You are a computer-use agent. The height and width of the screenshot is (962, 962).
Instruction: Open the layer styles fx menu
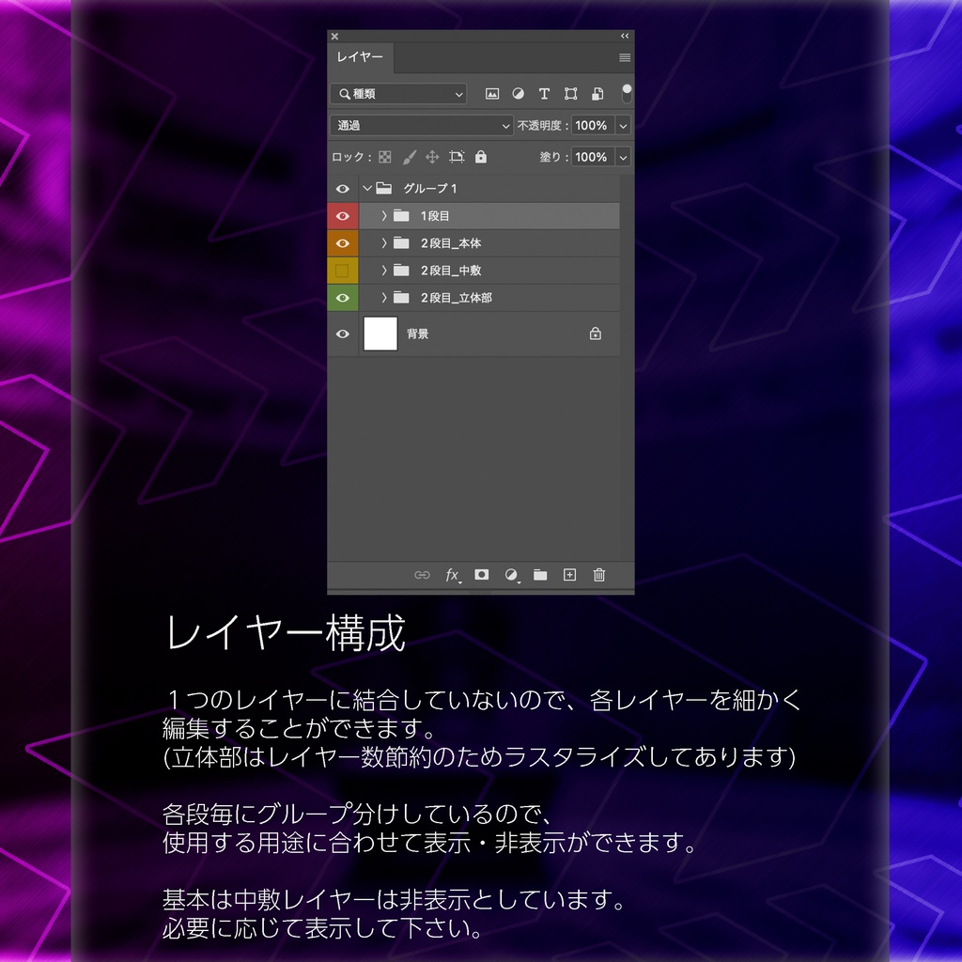pyautogui.click(x=452, y=576)
